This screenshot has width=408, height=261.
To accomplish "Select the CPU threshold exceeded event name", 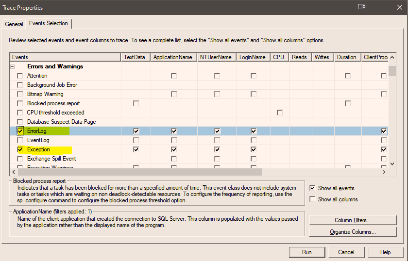I will pos(55,113).
